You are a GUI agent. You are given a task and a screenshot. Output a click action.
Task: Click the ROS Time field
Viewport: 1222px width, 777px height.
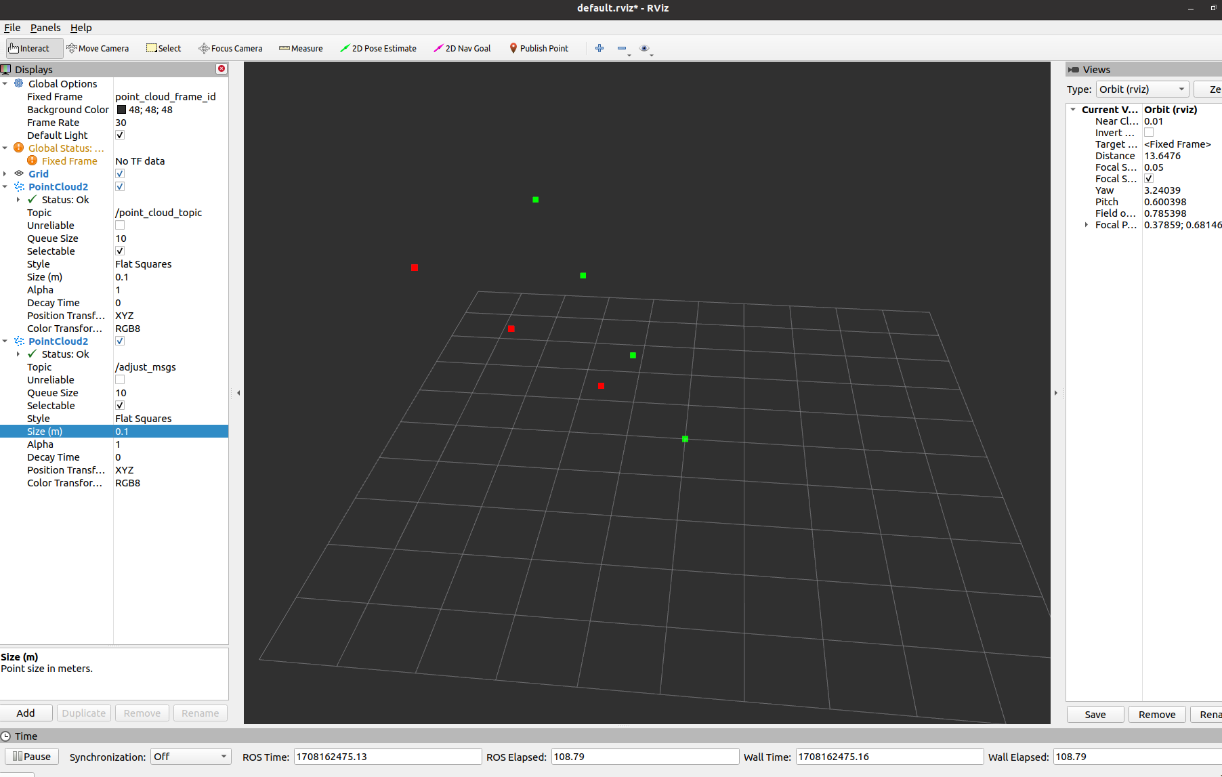[387, 757]
